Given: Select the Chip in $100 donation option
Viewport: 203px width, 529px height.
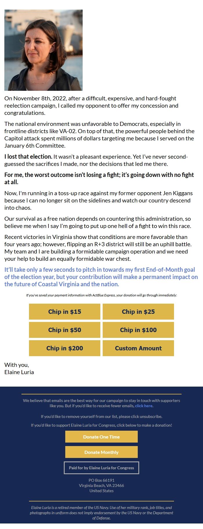Looking at the screenshot, I should (138, 330).
